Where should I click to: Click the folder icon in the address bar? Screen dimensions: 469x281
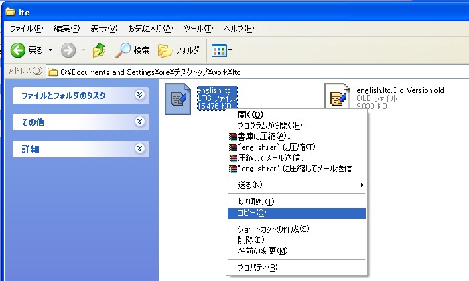point(53,72)
